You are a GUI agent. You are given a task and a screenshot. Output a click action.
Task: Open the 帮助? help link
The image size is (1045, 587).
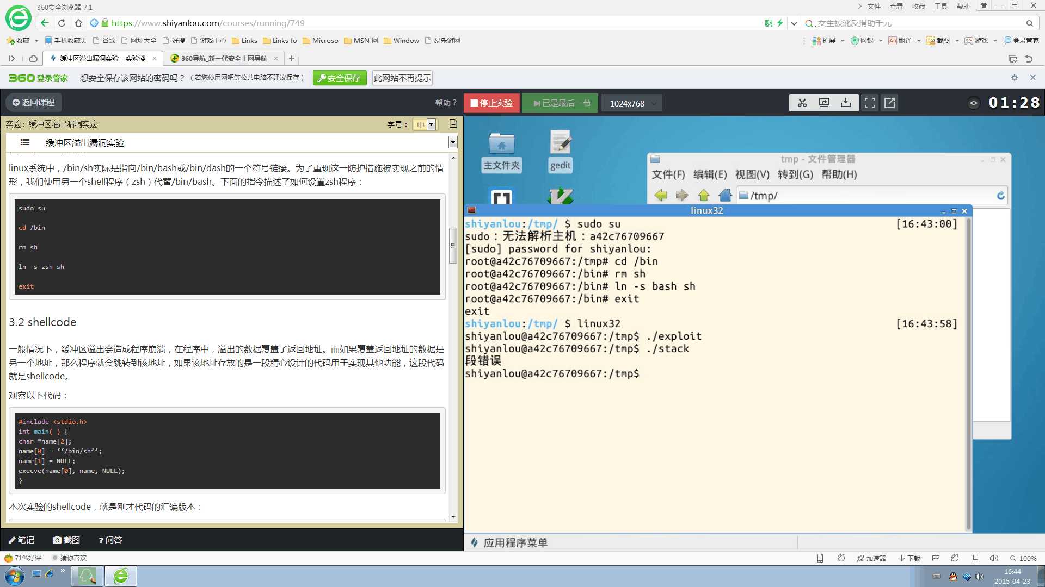[x=446, y=103]
